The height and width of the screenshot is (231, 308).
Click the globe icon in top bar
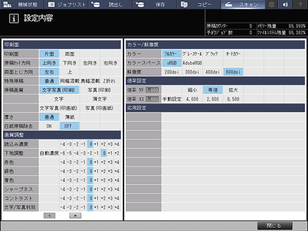271,4
